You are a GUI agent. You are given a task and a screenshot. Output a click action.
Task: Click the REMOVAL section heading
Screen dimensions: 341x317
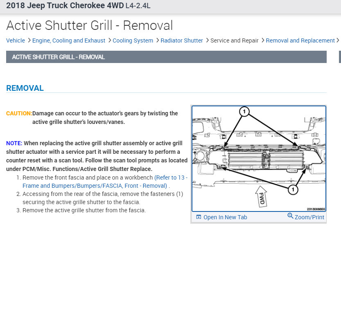click(x=25, y=88)
